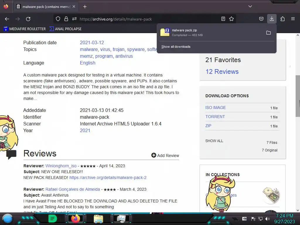
Task: Toggle the Downloads toolbar button
Action: pyautogui.click(x=272, y=19)
